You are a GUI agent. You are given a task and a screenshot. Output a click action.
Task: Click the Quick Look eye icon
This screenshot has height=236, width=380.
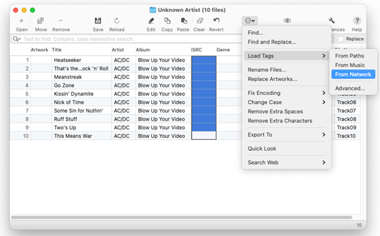click(x=287, y=21)
